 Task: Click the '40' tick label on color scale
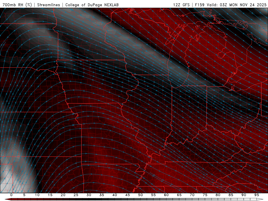[x=115, y=195]
